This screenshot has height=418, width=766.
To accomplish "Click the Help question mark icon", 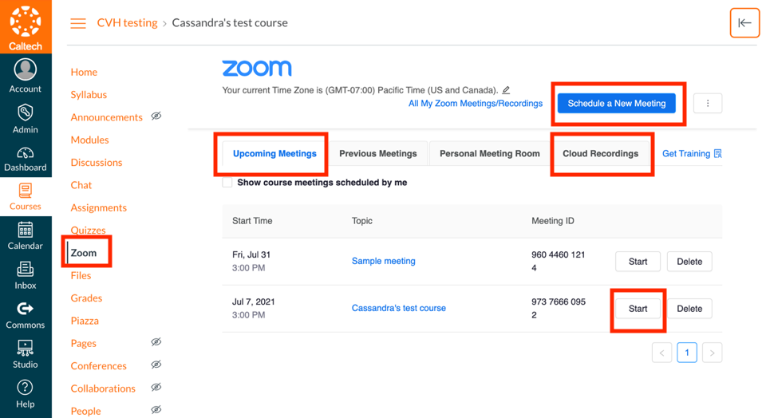I will pyautogui.click(x=26, y=388).
